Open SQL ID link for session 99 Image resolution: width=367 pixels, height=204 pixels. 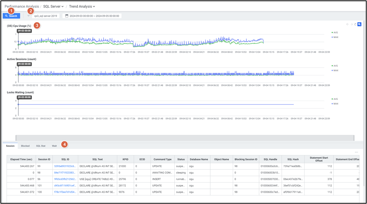pos(66,166)
